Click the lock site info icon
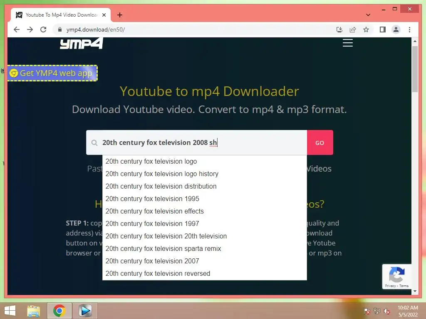Screen dimensions: 426x319 tap(60, 29)
